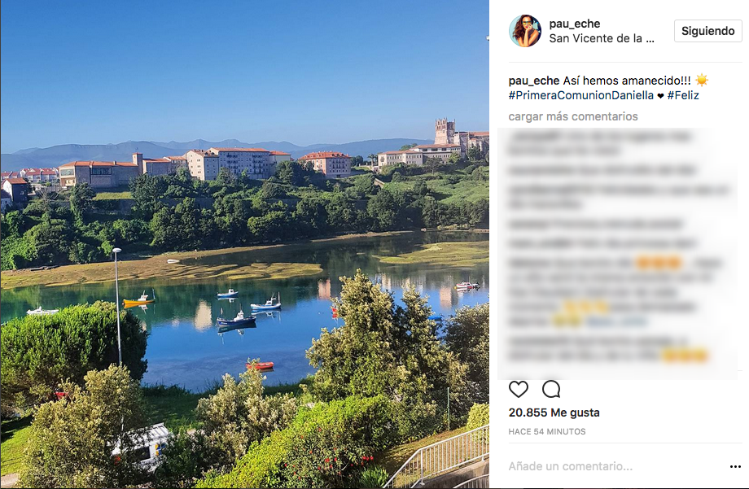Open pau_eche username in header
This screenshot has height=489, width=749.
coord(575,24)
